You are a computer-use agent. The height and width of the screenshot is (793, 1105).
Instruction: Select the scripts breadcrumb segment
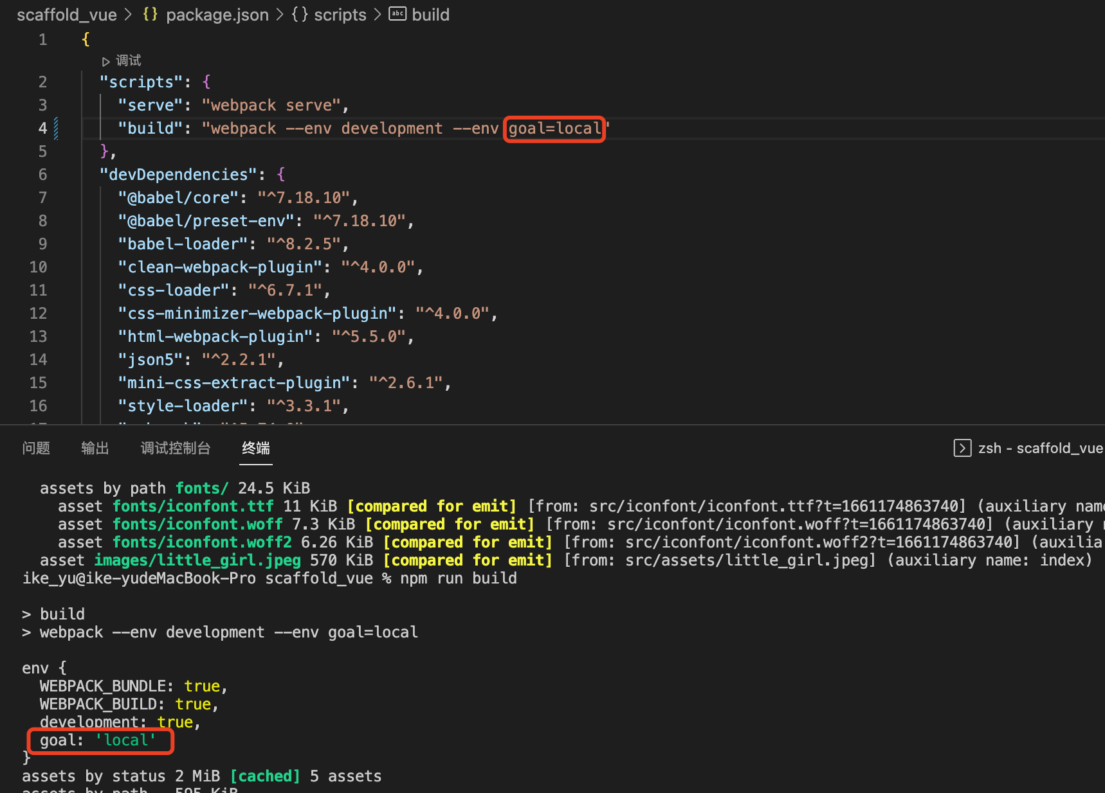(x=340, y=15)
